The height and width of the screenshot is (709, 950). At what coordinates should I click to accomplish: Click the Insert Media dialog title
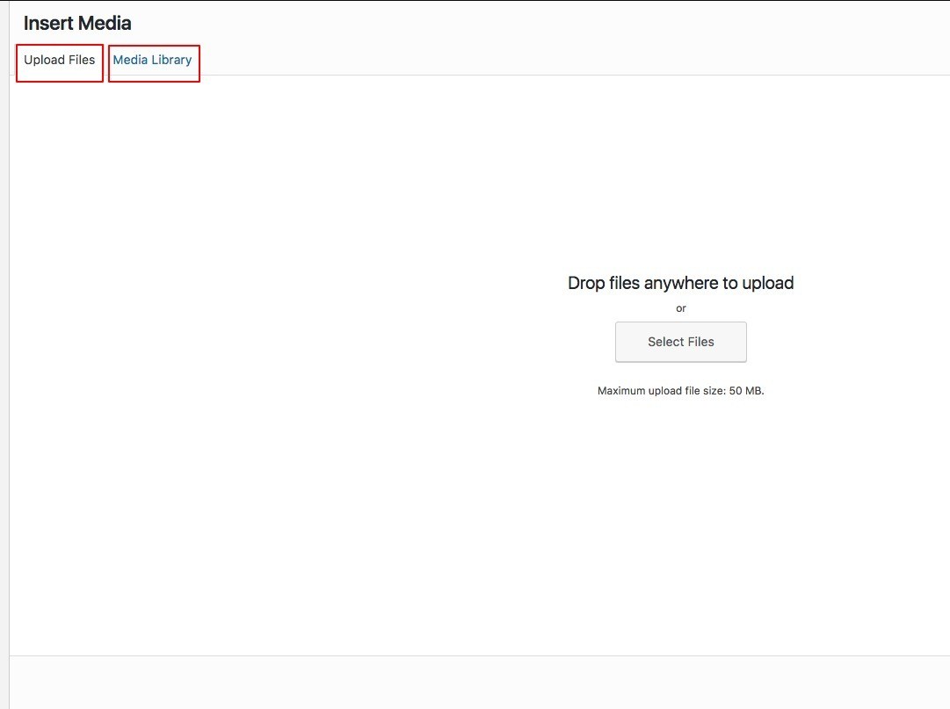click(77, 23)
